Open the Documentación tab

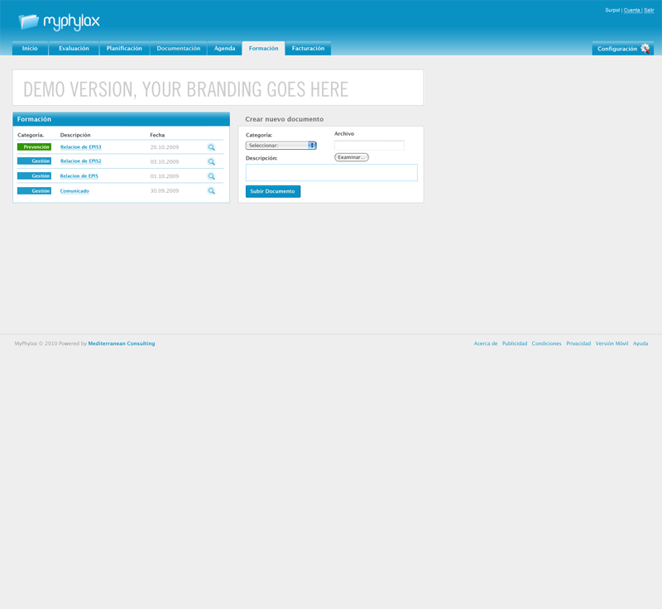(178, 49)
